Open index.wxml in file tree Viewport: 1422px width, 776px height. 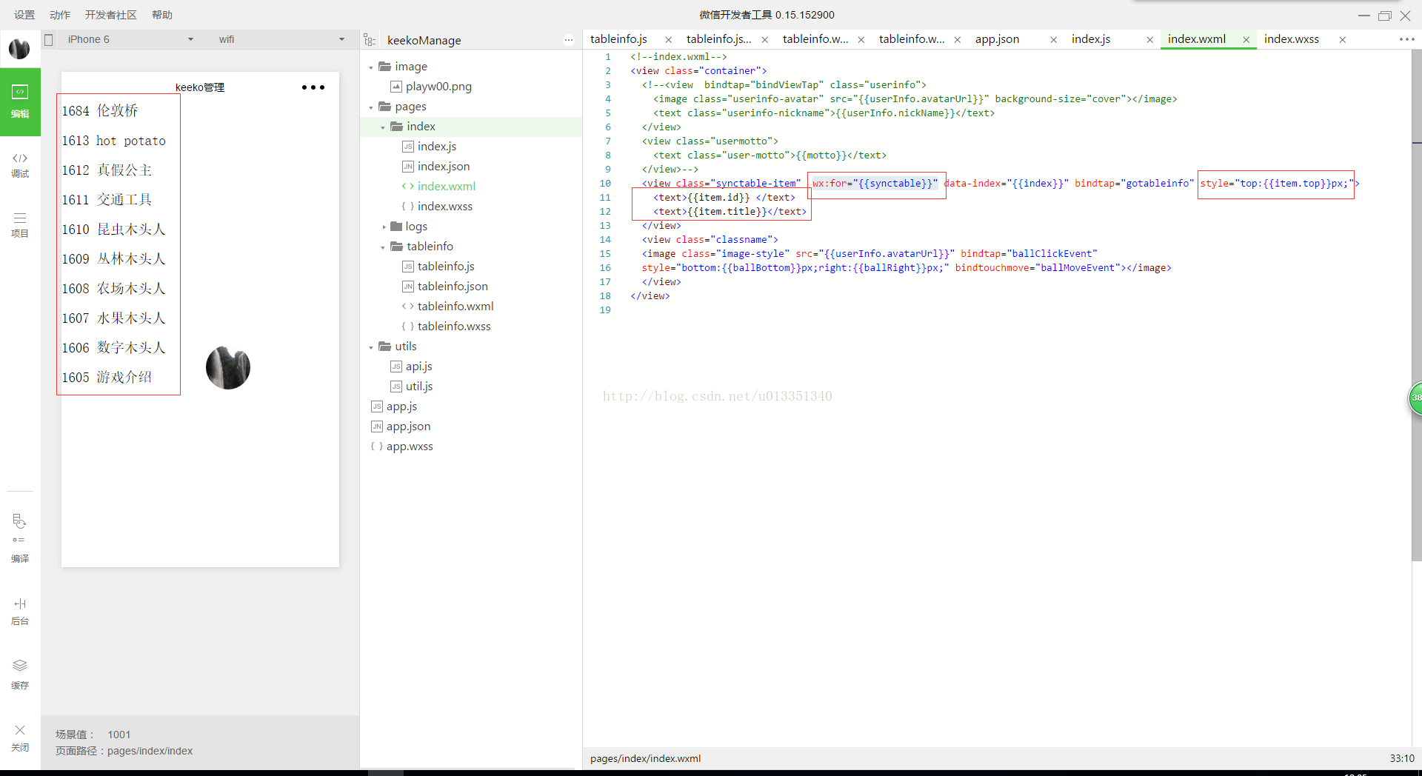point(447,187)
